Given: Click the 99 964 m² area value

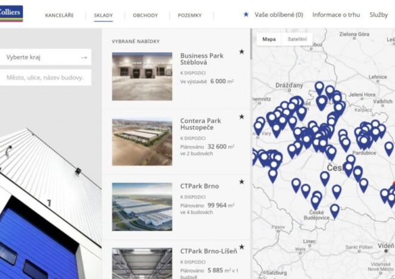Looking at the screenshot, I should click(221, 205).
